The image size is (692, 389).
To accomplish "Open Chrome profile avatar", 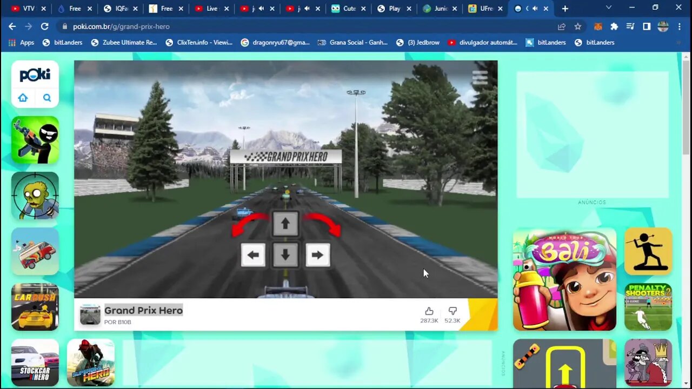I will pyautogui.click(x=663, y=26).
